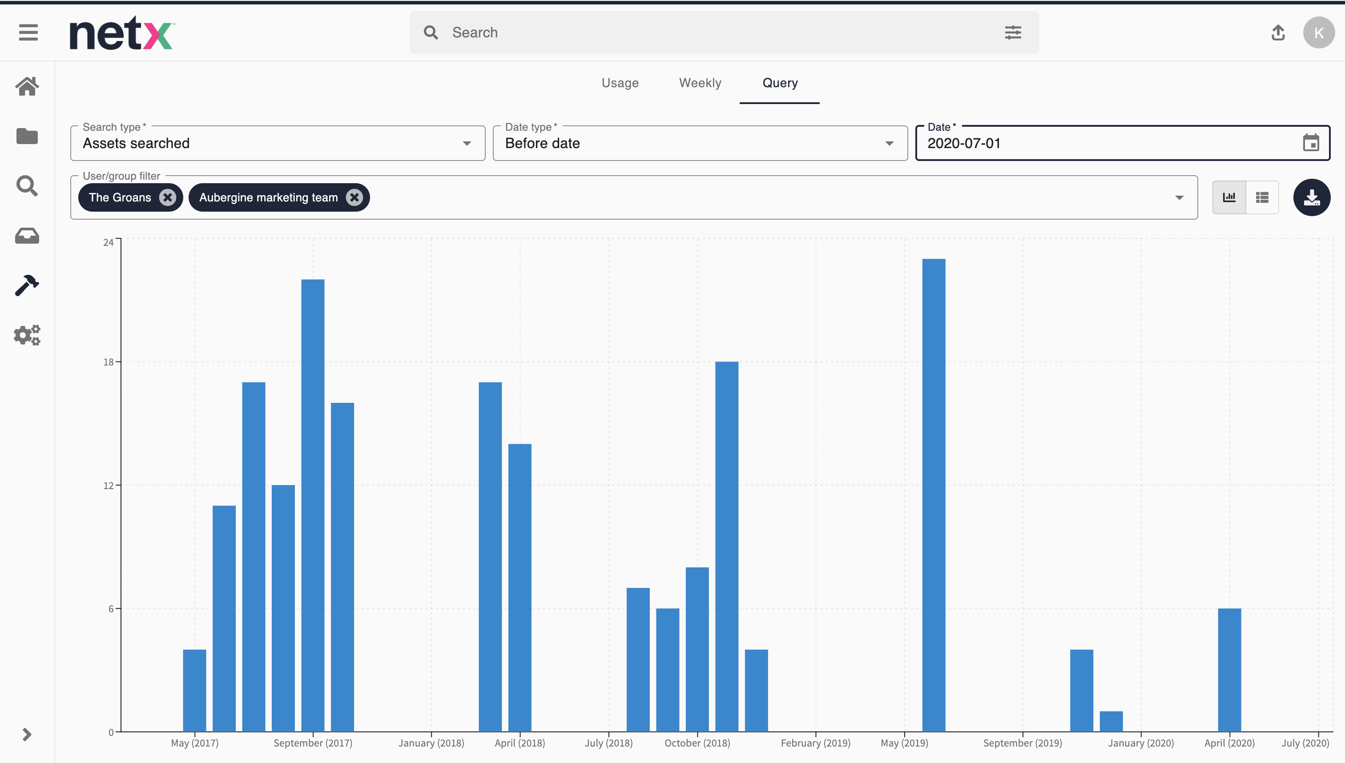The height and width of the screenshot is (763, 1345).
Task: Open the calendar date picker
Action: [1310, 143]
